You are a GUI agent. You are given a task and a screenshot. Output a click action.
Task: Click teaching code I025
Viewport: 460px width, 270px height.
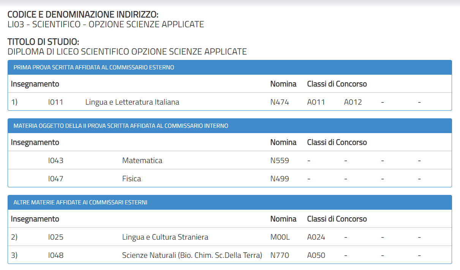pyautogui.click(x=55, y=237)
